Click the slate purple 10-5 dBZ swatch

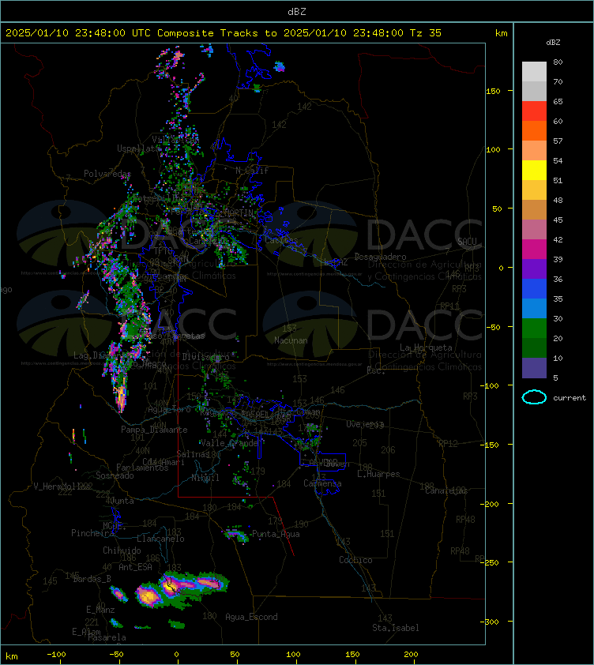(x=534, y=368)
